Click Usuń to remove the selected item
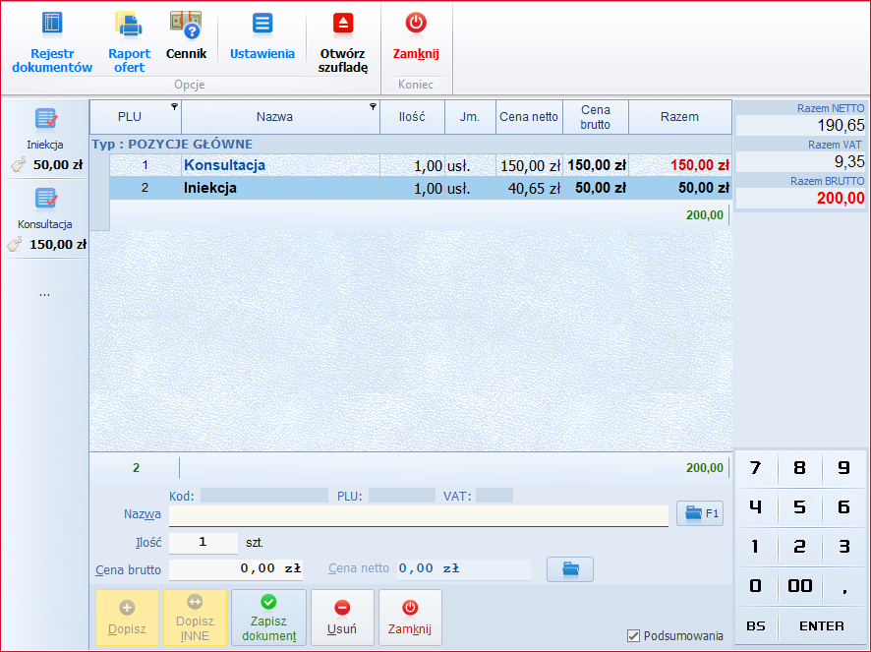Image resolution: width=871 pixels, height=652 pixels. (x=342, y=618)
